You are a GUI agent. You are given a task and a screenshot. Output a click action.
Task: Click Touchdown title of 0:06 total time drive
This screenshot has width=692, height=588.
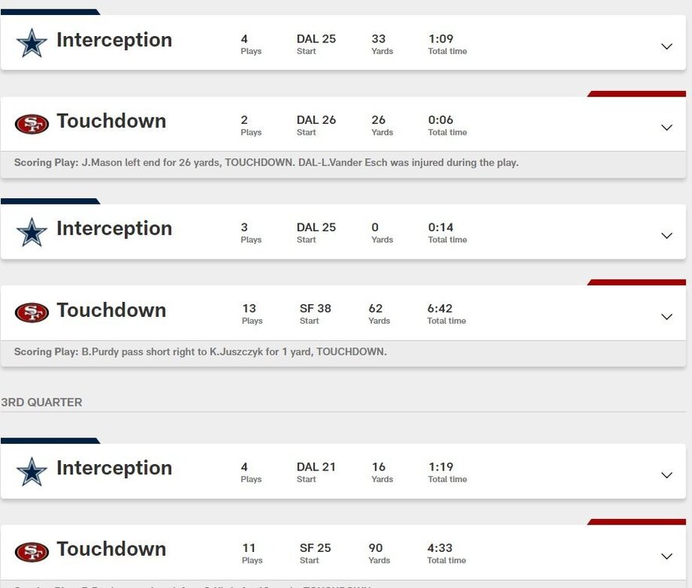click(x=111, y=121)
